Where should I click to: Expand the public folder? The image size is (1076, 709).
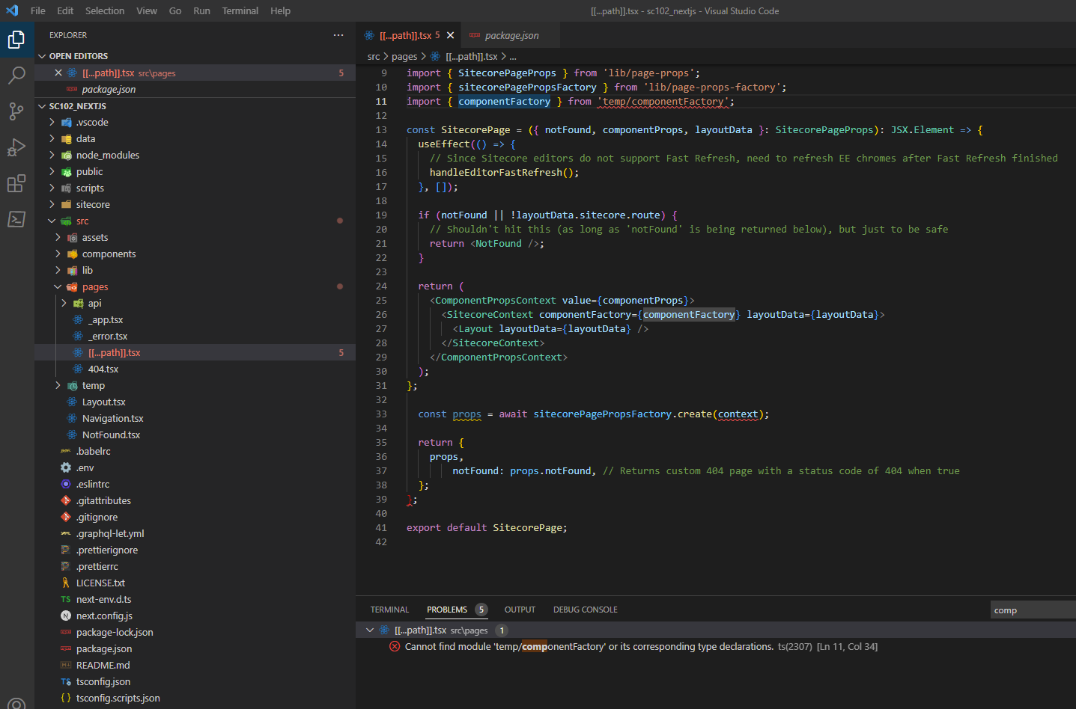point(195,171)
